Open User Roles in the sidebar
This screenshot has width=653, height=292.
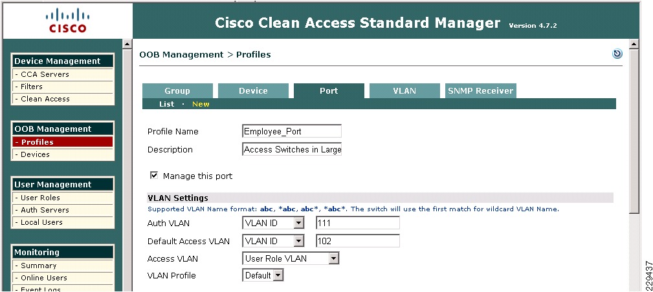pos(63,198)
